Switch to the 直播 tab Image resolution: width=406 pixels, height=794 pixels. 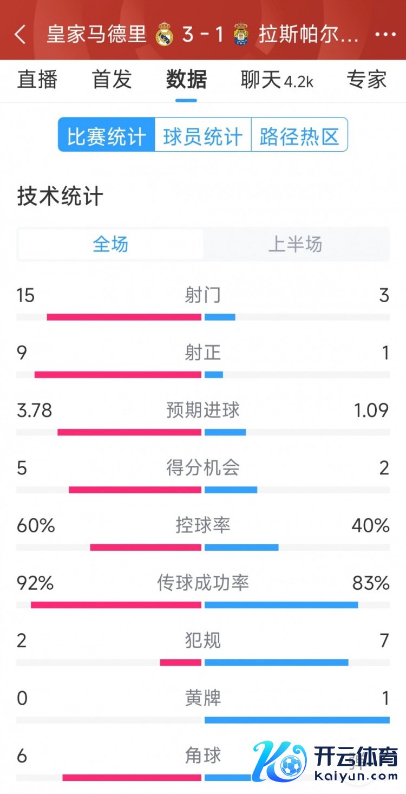(x=37, y=80)
